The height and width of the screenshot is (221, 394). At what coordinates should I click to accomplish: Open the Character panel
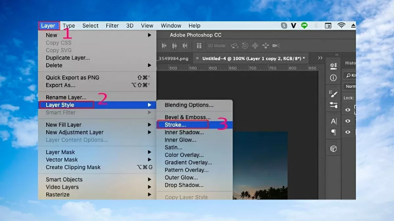[334, 121]
